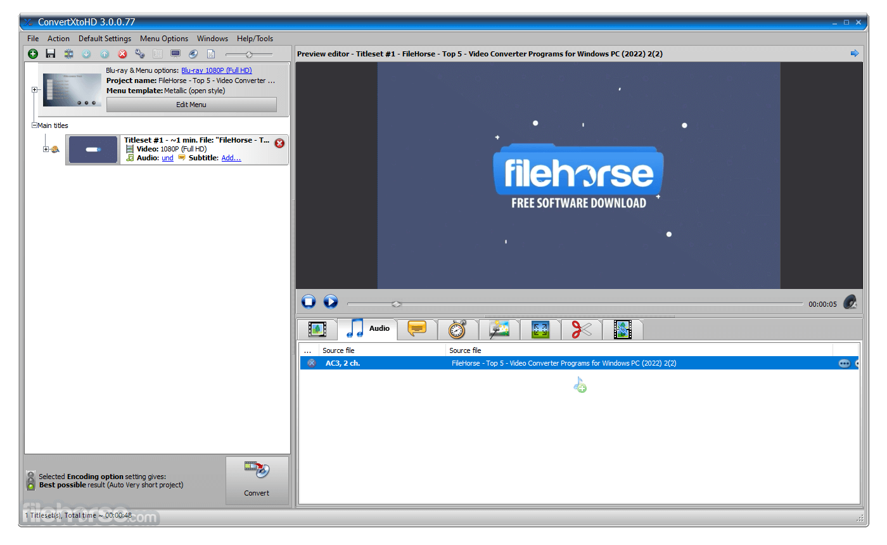The width and height of the screenshot is (887, 545).
Task: Click the grid layout icon in the toolbar
Action: [158, 54]
